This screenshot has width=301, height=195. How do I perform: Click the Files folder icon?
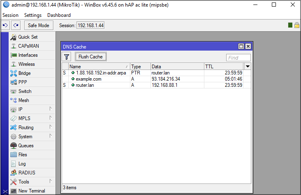point(14,155)
